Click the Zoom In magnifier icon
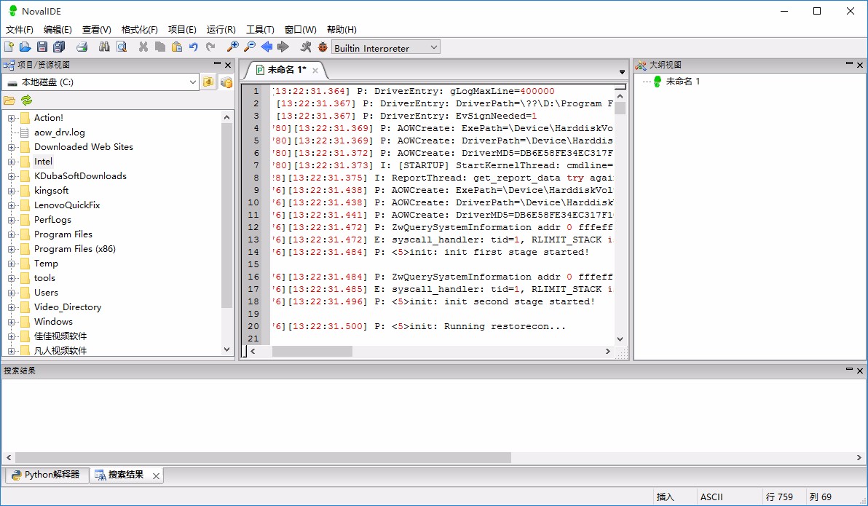This screenshot has width=868, height=506. coord(233,47)
